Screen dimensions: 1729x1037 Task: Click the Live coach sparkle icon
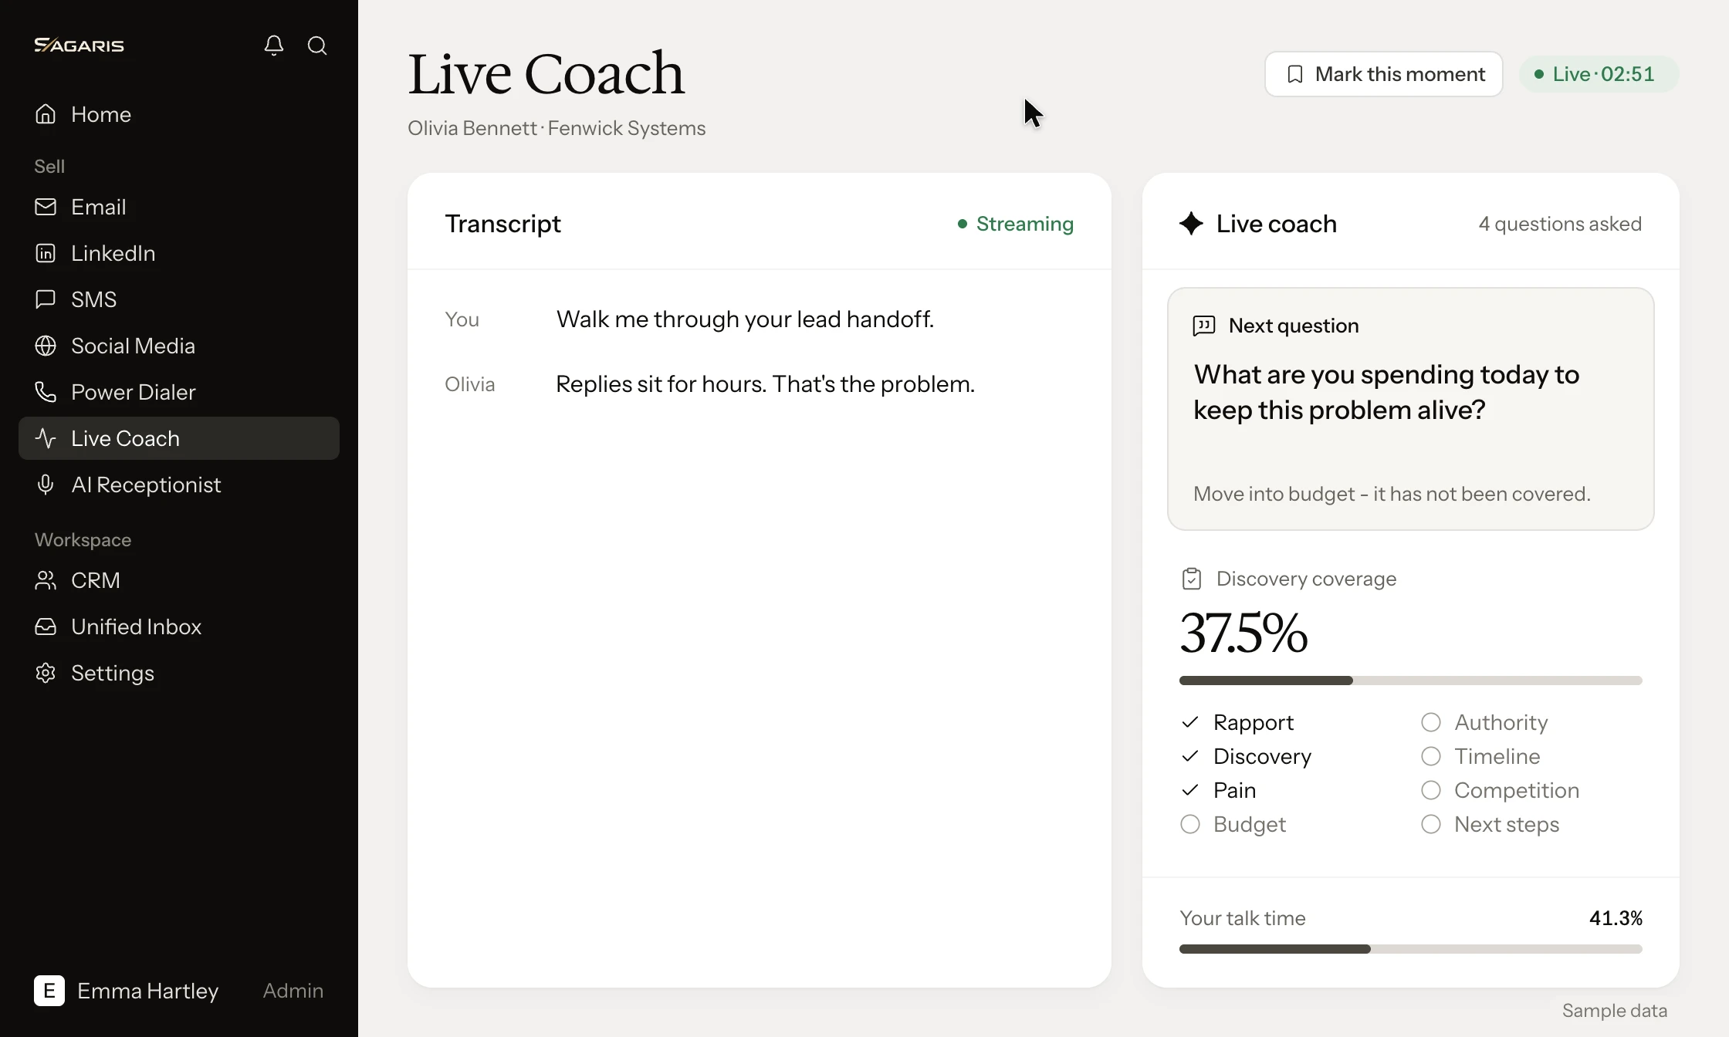[1191, 224]
